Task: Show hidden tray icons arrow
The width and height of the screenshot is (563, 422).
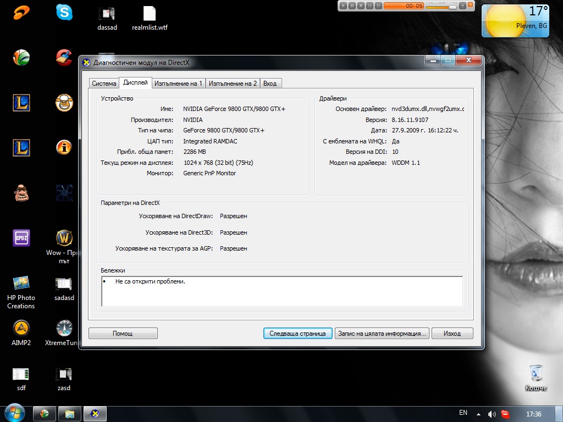Action: click(479, 414)
